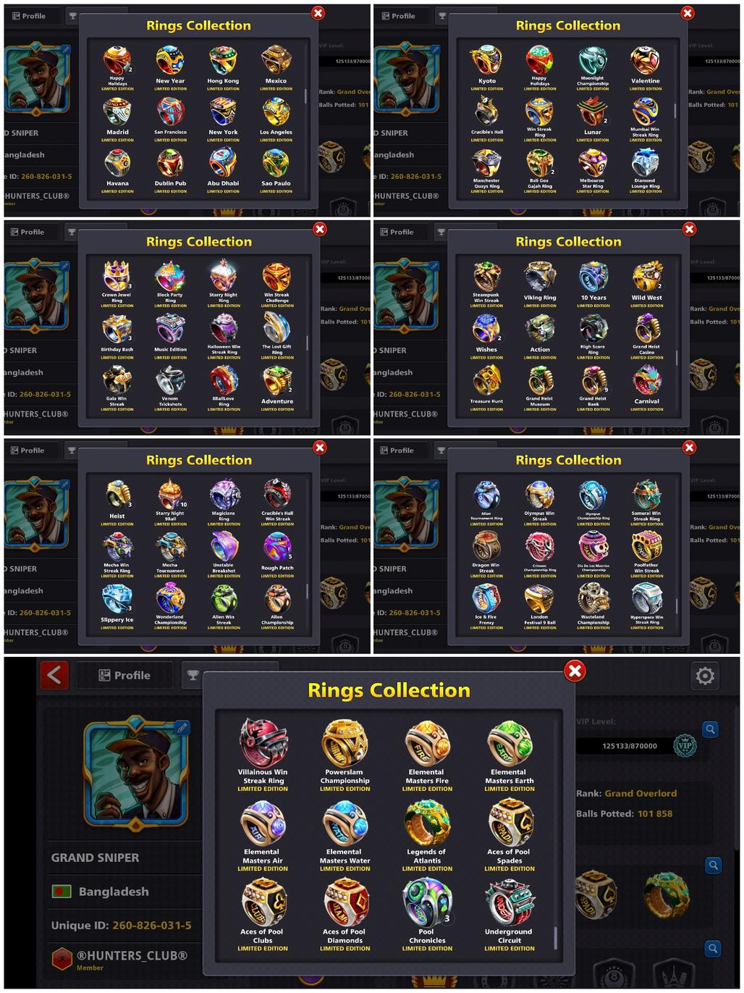Select the Kyoto ring in second panel
Image resolution: width=744 pixels, height=993 pixels.
(487, 66)
